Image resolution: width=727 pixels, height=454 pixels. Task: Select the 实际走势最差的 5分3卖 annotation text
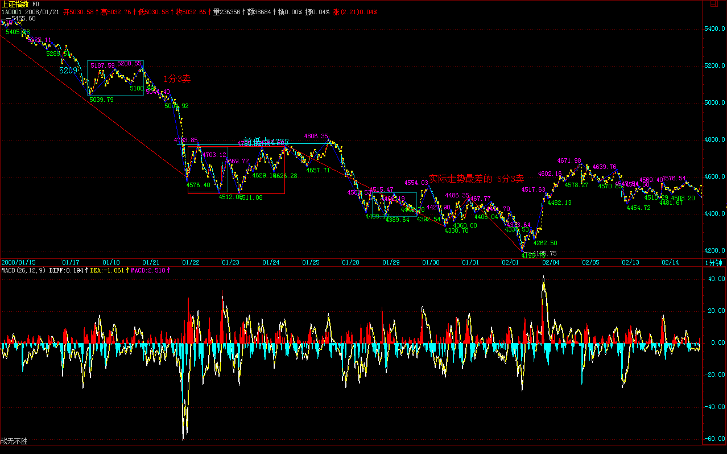point(476,179)
